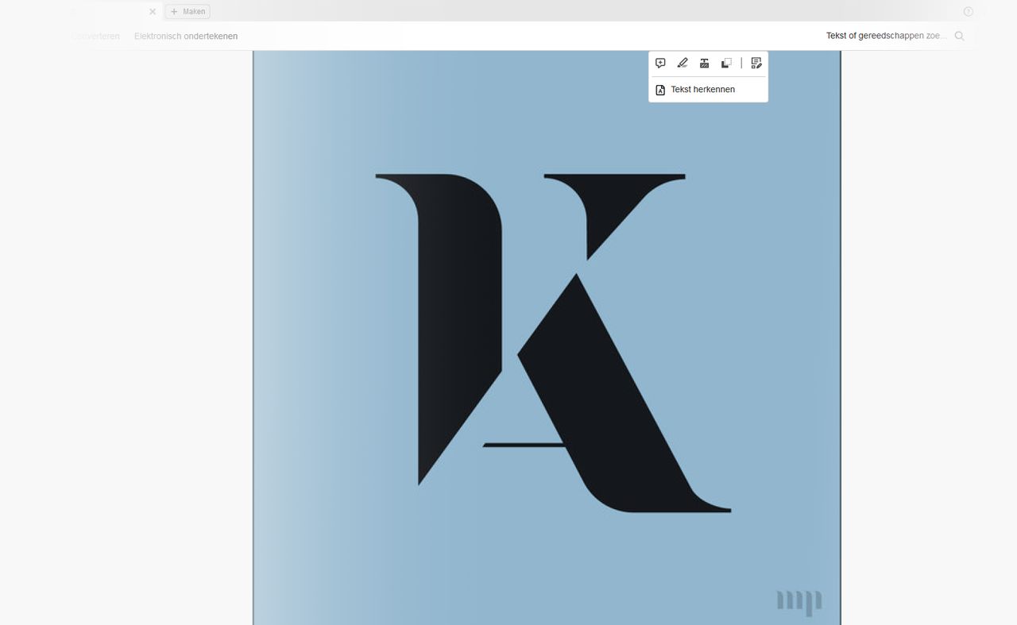Click the Tekst herkennen document icon
Screen dimensions: 1017x625
660,90
